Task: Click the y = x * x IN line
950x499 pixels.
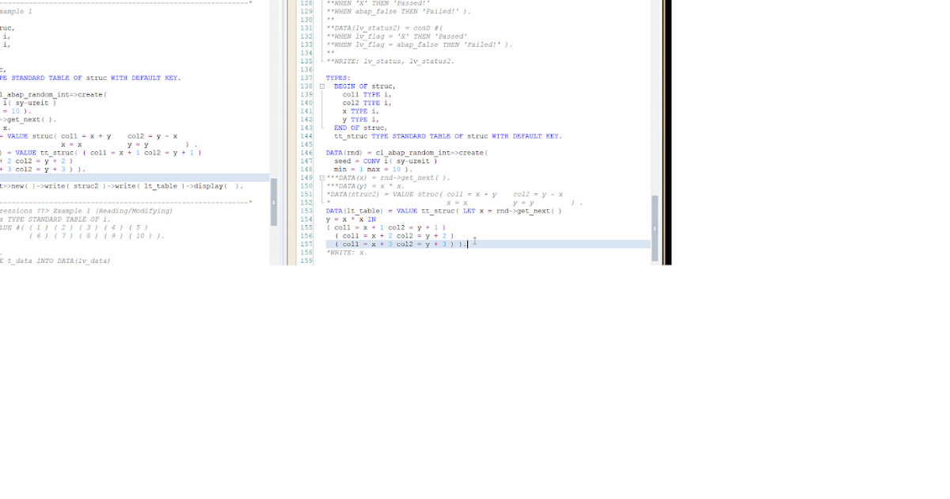Action: click(x=340, y=219)
